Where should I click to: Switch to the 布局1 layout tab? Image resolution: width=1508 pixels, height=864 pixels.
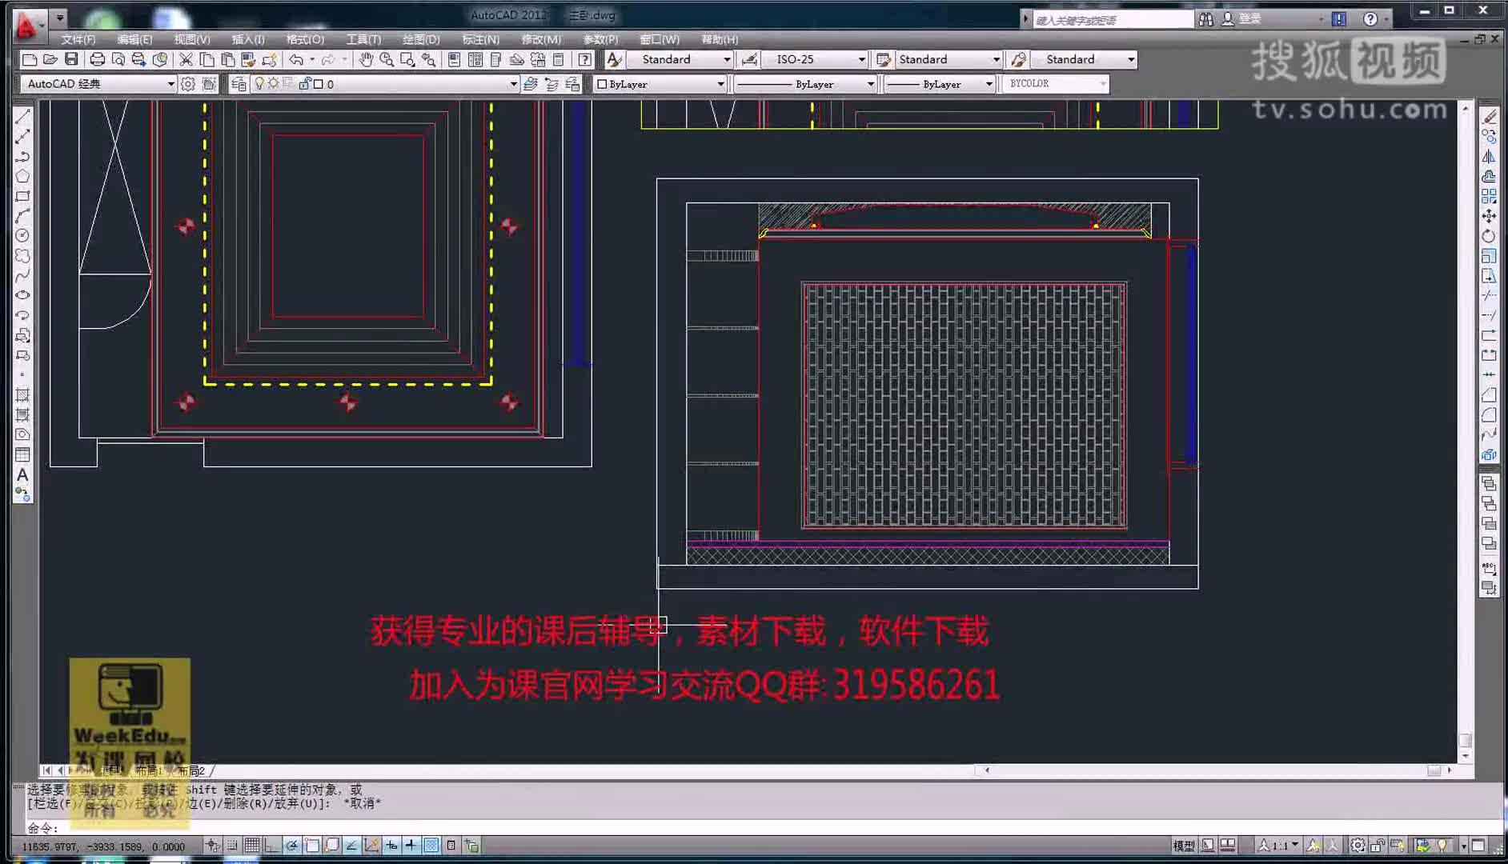148,771
